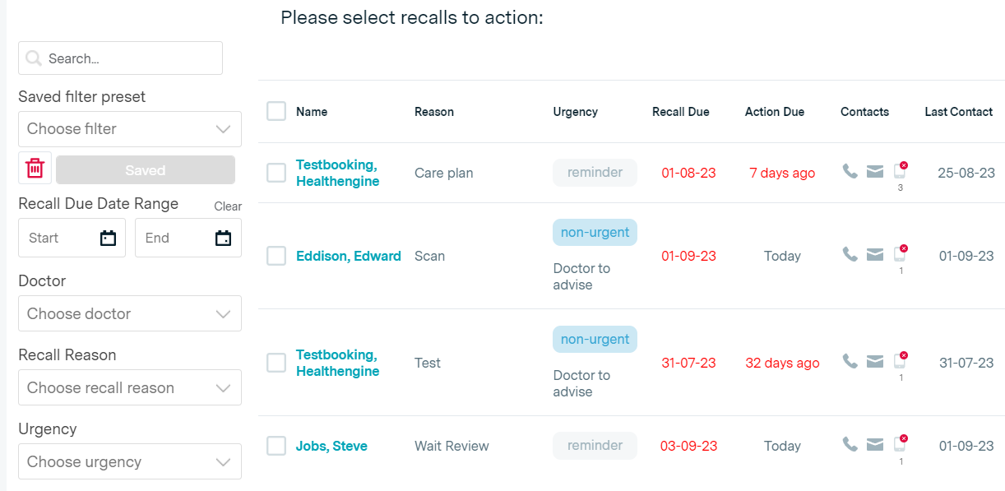Check the box for Jobs, Steve

(x=276, y=446)
